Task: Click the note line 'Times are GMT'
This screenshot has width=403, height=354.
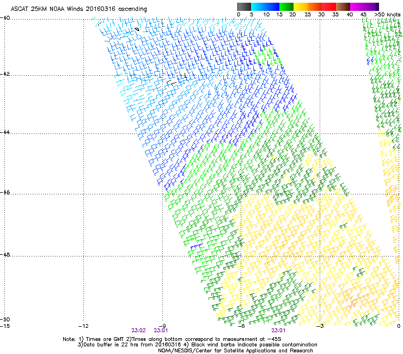Action: [172, 339]
